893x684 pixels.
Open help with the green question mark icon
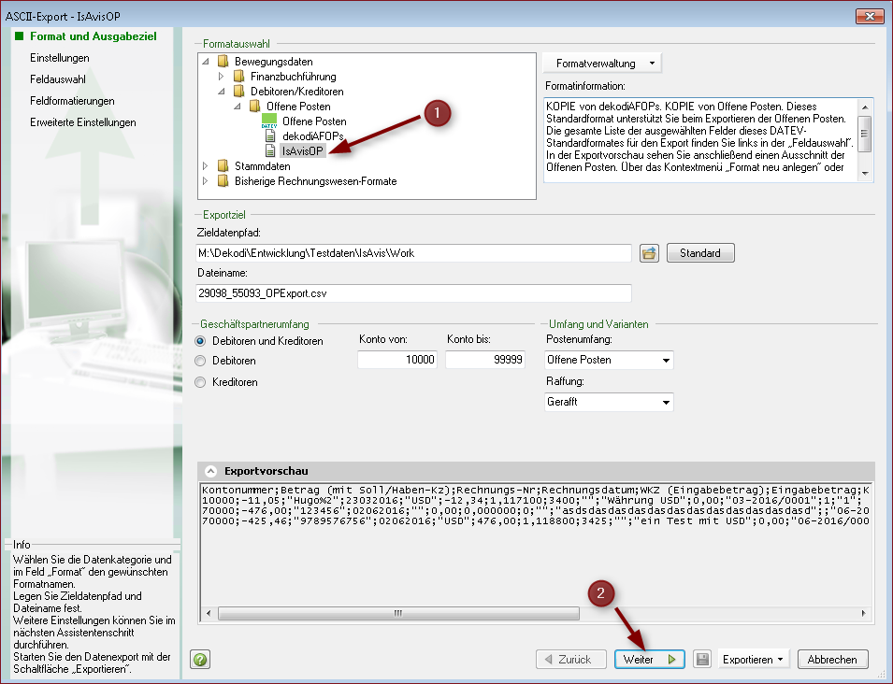pyautogui.click(x=199, y=660)
